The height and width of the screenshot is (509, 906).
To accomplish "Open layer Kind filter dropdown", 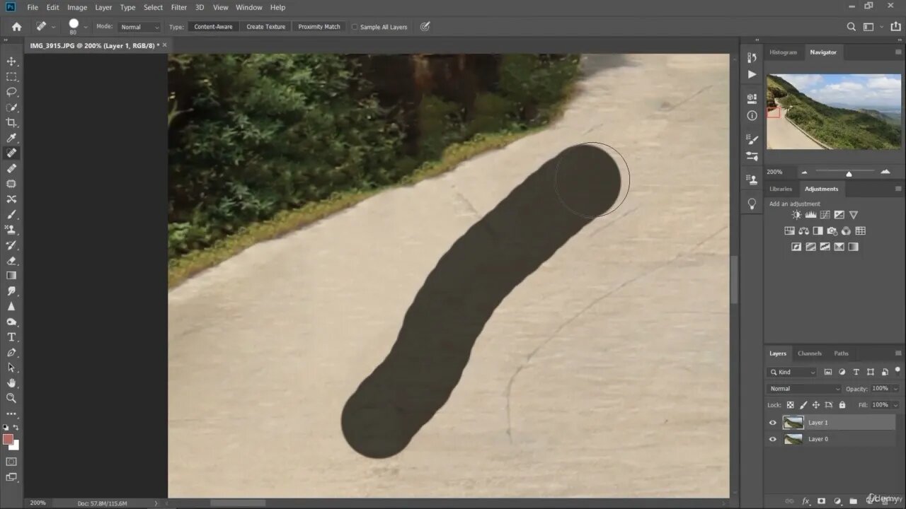I will [x=793, y=372].
